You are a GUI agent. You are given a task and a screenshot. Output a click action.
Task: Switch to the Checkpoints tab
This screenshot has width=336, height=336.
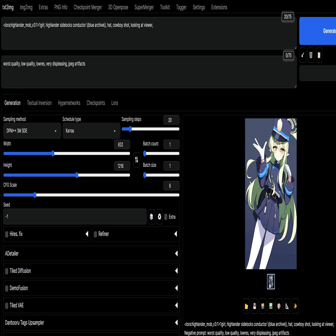click(96, 103)
